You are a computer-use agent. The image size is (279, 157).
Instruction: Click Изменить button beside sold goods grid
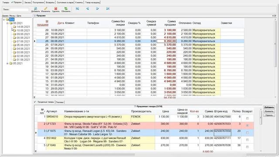point(269,111)
